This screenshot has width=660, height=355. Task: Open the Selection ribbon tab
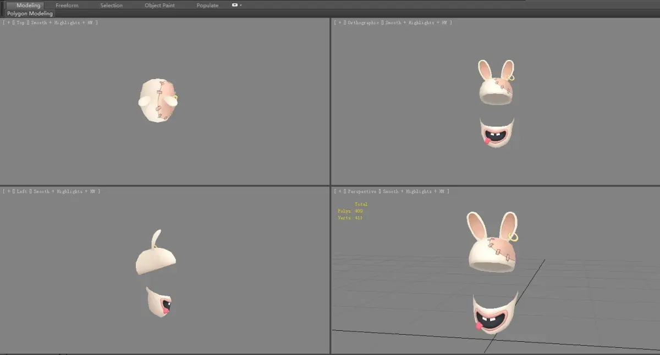[x=112, y=5]
